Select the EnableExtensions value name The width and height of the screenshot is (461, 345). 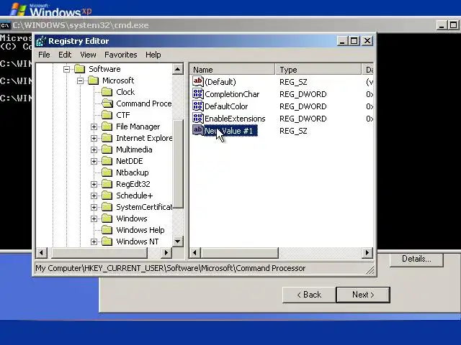pyautogui.click(x=235, y=119)
